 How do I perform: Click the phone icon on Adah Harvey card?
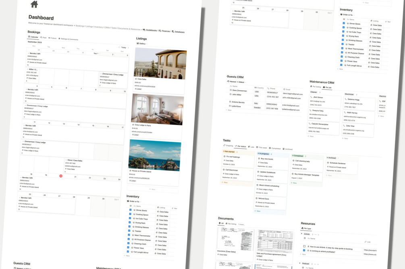[345, 112]
